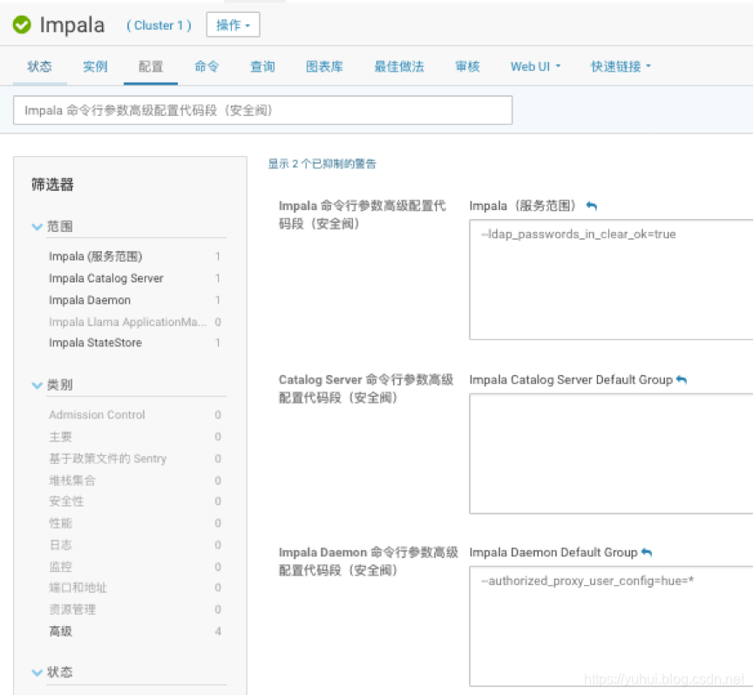Open the 查询 tab
Image resolution: width=753 pixels, height=695 pixels.
click(x=262, y=66)
